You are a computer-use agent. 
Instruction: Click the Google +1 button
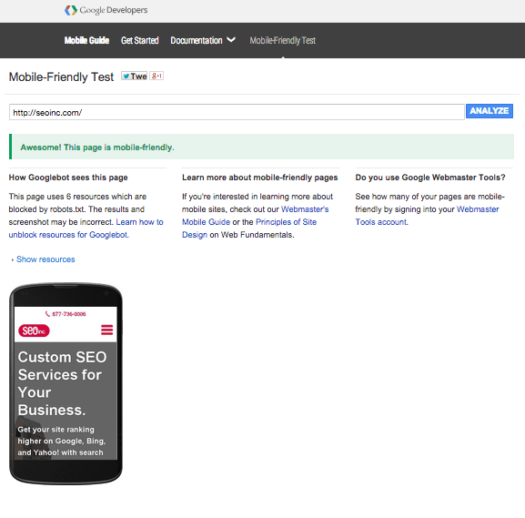point(156,76)
